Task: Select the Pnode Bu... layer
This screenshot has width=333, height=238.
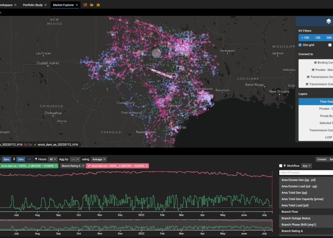Action: [x=316, y=116]
